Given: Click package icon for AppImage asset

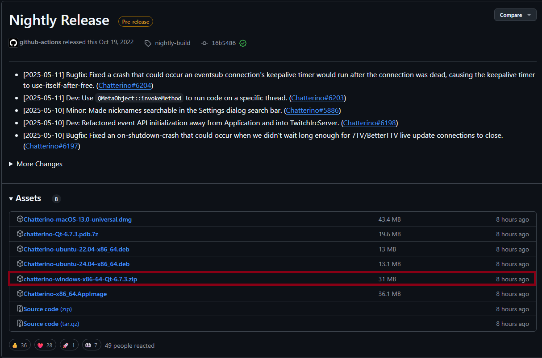Looking at the screenshot, I should tap(20, 293).
